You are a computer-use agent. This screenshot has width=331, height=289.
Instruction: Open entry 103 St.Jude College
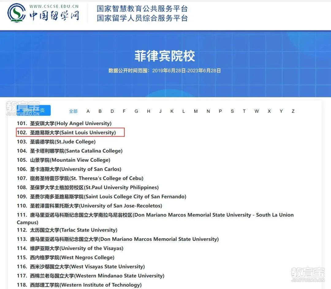56,142
